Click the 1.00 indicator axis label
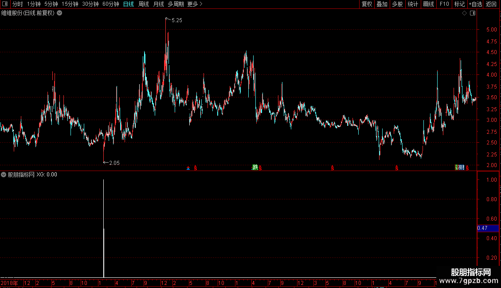501x288 pixels. 491,180
